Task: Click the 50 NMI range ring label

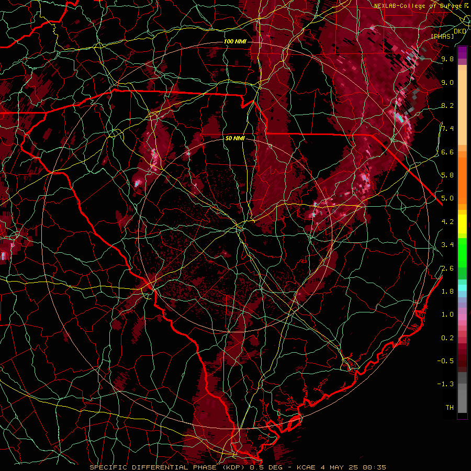Action: pos(235,138)
